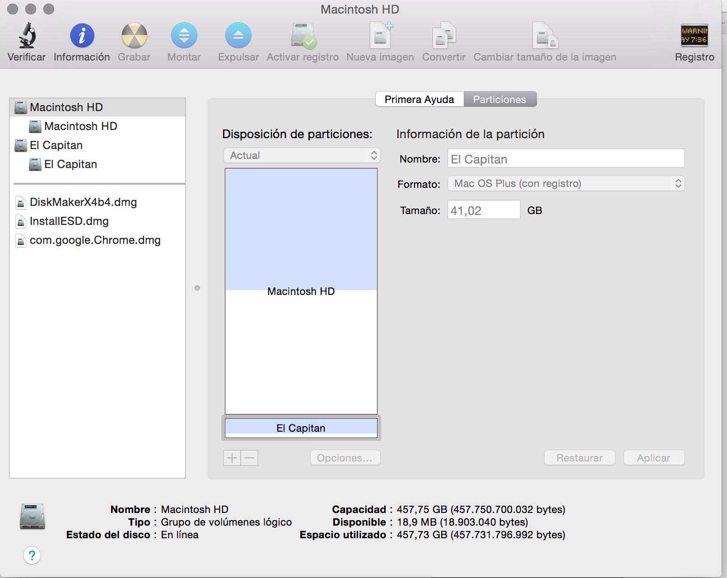Select InstallESD.dmg in the sidebar
This screenshot has height=578, width=727.
tap(69, 221)
